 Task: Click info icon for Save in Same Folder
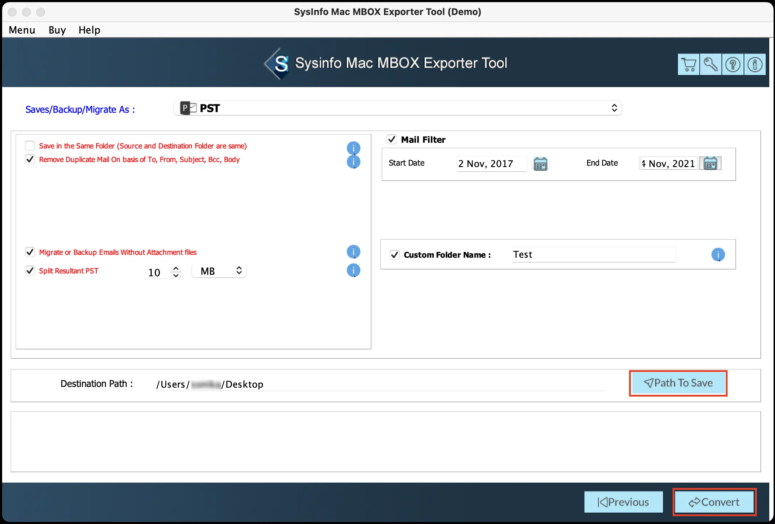353,148
